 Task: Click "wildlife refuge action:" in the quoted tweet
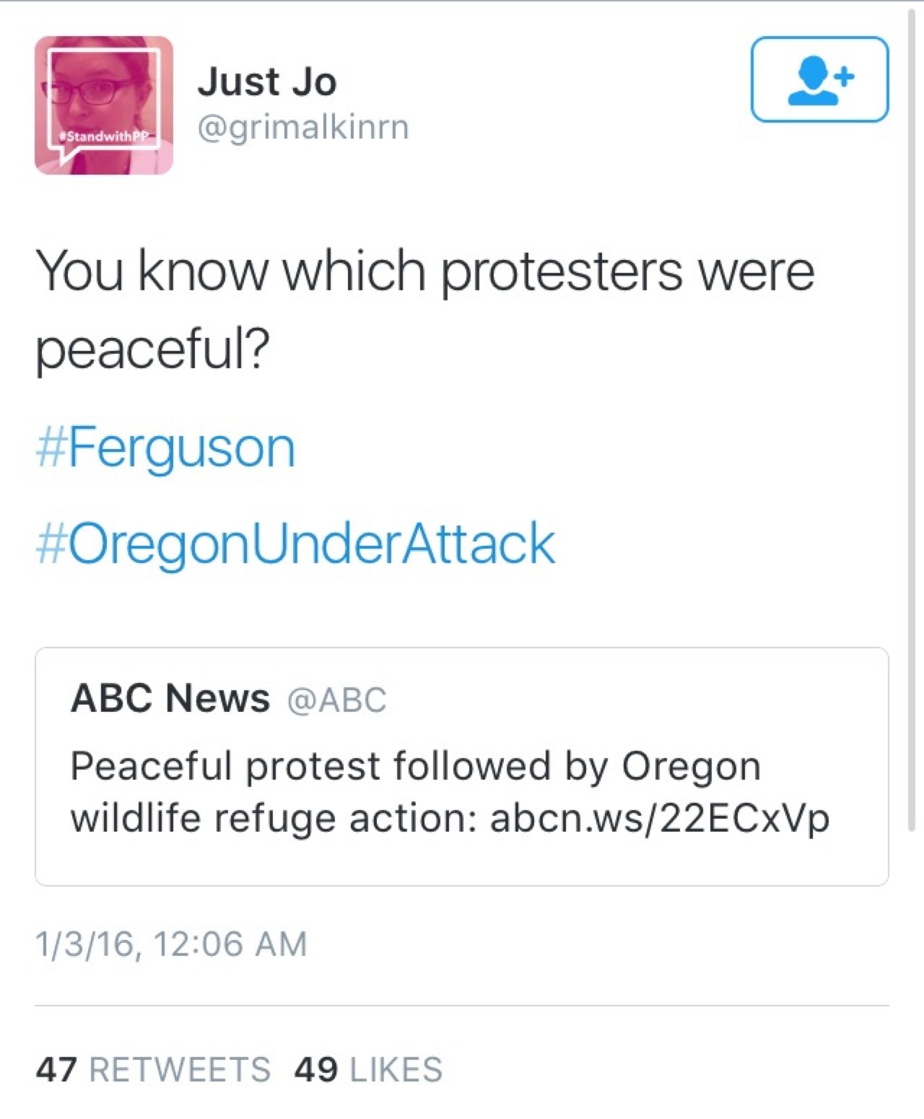[273, 818]
